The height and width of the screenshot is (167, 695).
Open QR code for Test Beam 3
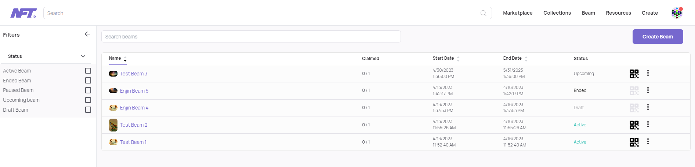[x=634, y=74]
